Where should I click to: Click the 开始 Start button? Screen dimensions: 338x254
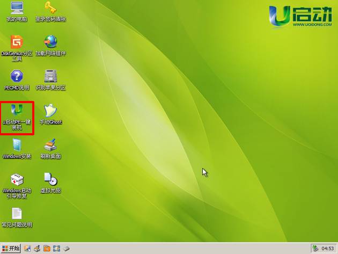click(x=11, y=248)
